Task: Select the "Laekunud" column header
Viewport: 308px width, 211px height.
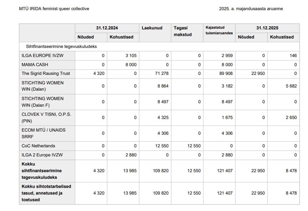Action: (152, 28)
